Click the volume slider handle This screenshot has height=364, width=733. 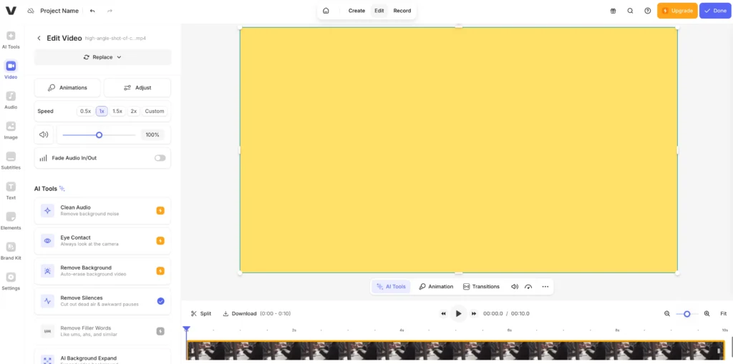click(99, 134)
